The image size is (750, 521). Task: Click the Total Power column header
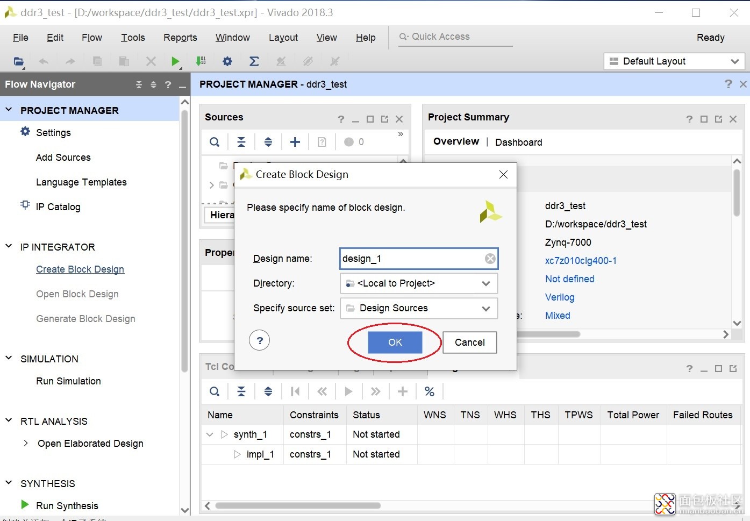coord(633,415)
